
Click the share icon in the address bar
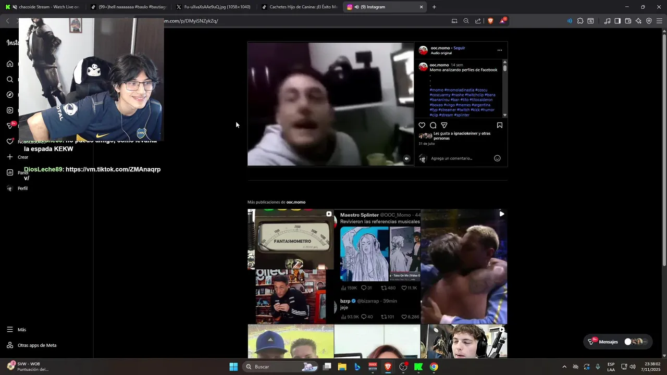point(478,21)
